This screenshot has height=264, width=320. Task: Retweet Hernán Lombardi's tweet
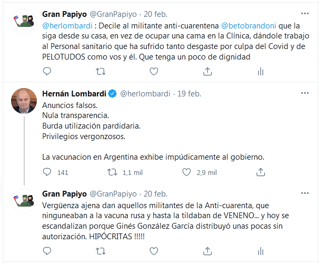pos(112,172)
